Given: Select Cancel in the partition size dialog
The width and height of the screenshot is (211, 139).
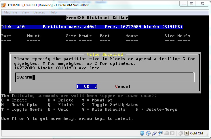Looking at the screenshot, I should pos(123,86).
